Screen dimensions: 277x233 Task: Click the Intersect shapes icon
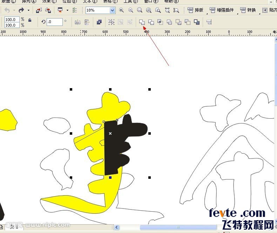(160, 22)
